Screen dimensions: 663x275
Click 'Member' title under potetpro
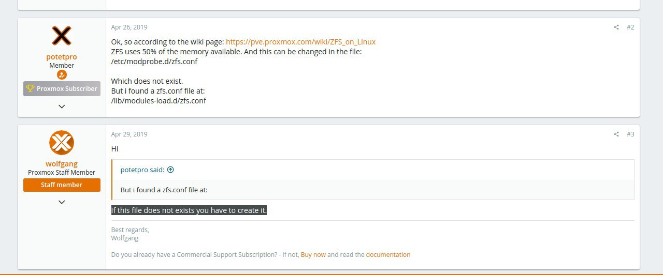pos(62,66)
